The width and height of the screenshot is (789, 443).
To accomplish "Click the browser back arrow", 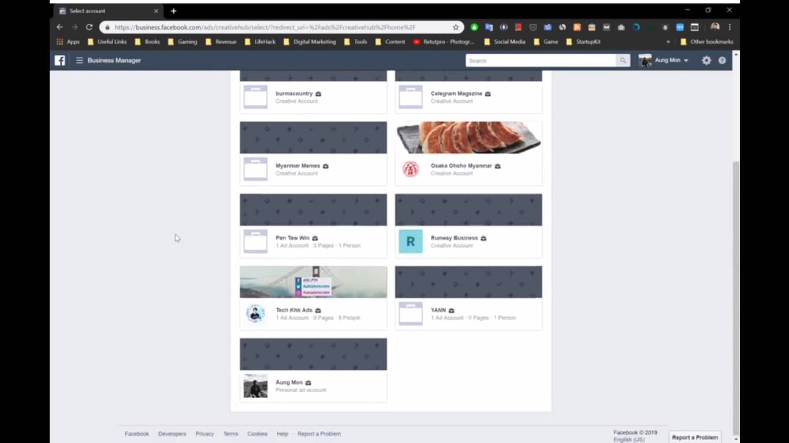I will tap(59, 27).
